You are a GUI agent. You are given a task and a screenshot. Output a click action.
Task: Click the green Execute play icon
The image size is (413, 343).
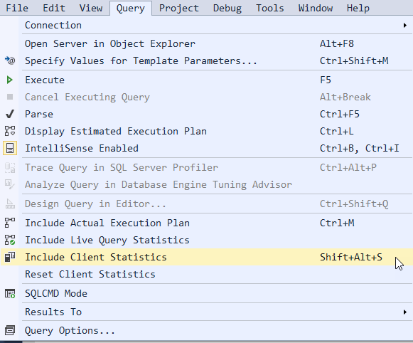point(10,80)
